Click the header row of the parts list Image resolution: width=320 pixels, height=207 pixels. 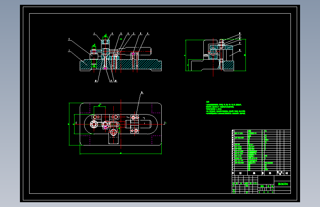coord(261,173)
